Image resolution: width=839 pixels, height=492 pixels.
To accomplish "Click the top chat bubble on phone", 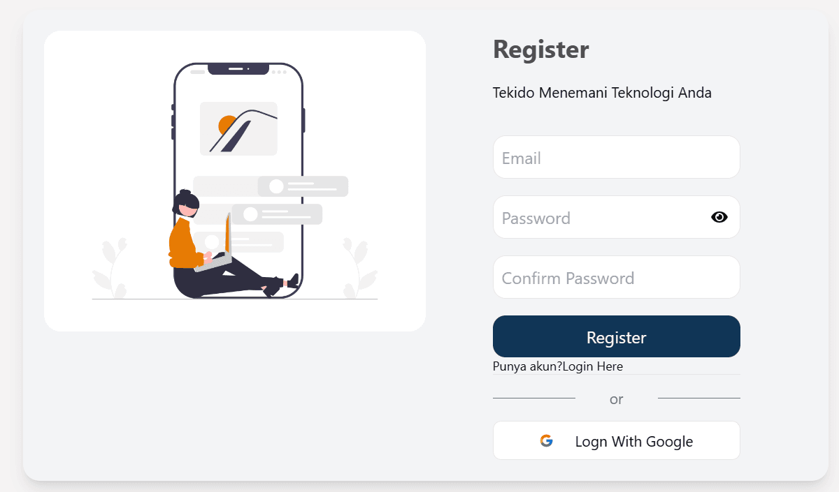I will pyautogui.click(x=303, y=186).
